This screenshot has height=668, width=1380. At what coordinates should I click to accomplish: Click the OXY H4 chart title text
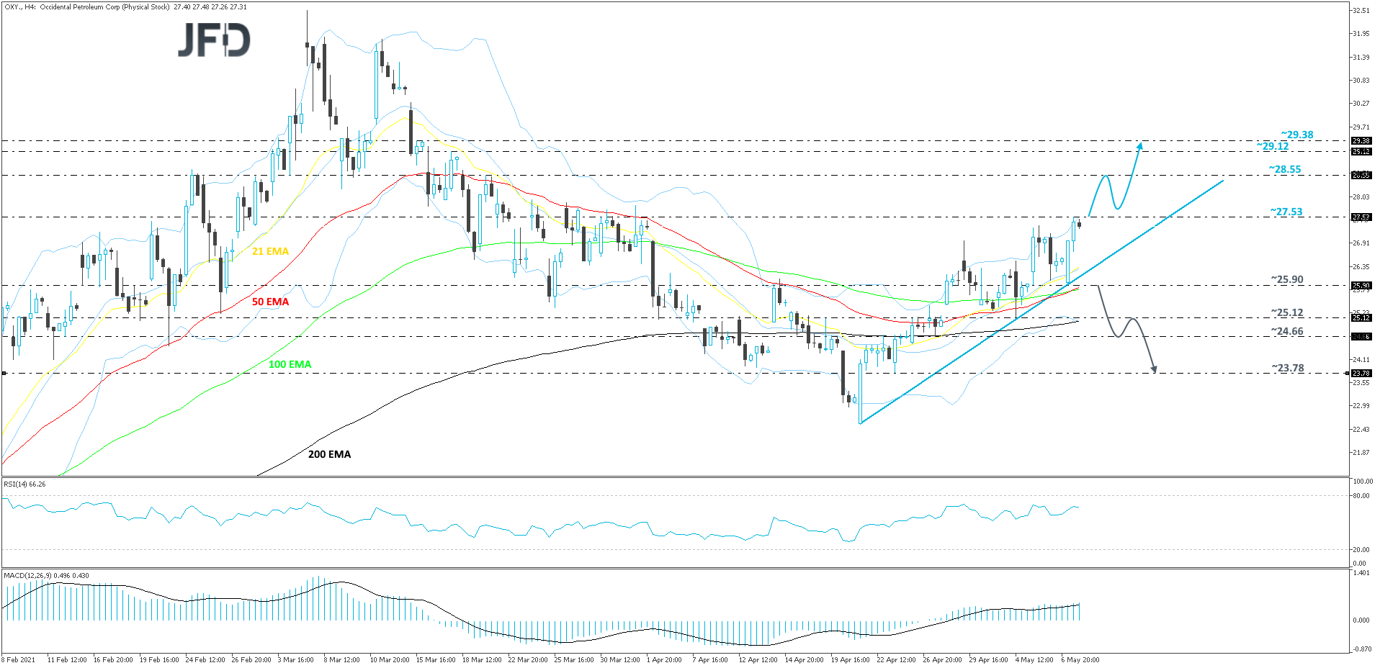125,7
